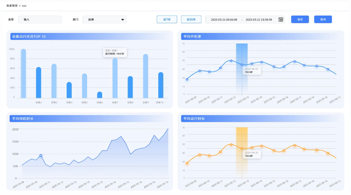Expand the 部门 选择 dropdown

click(105, 19)
